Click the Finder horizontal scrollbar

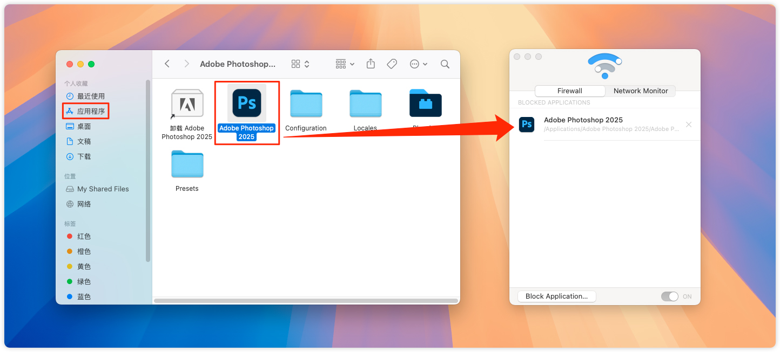[306, 301]
